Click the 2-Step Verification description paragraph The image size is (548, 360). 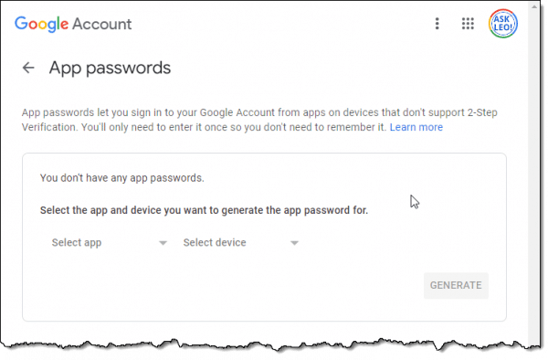pos(259,120)
